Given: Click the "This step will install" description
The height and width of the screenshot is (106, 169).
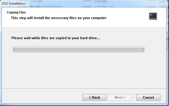Looking at the screenshot, I should [x=59, y=18].
